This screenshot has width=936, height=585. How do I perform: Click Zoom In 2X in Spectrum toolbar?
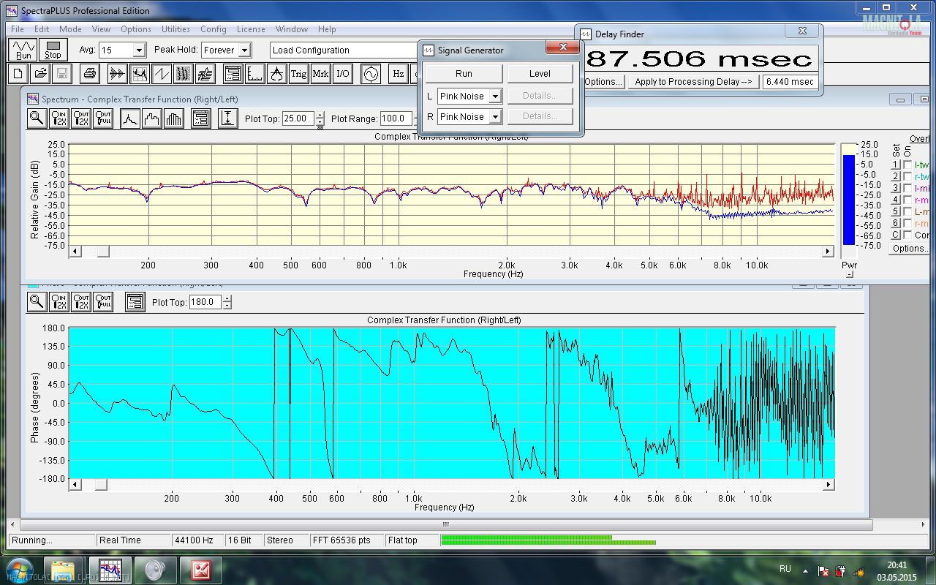[59, 118]
